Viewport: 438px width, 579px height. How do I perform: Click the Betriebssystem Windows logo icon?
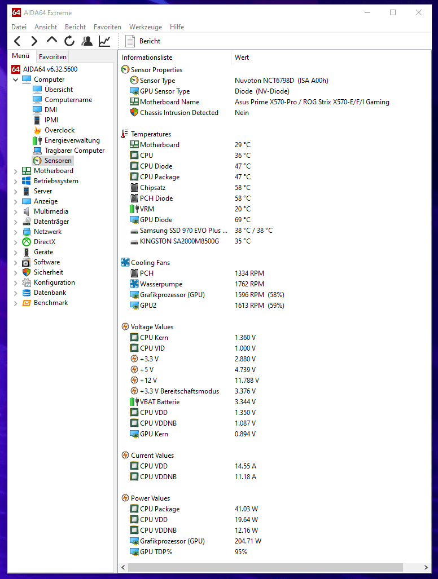[27, 181]
